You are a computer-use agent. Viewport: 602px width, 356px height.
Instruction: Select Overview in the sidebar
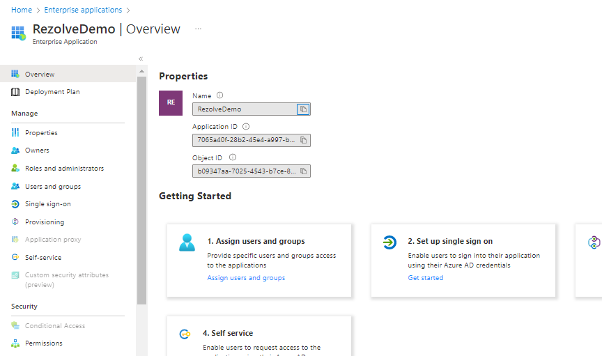[68, 74]
